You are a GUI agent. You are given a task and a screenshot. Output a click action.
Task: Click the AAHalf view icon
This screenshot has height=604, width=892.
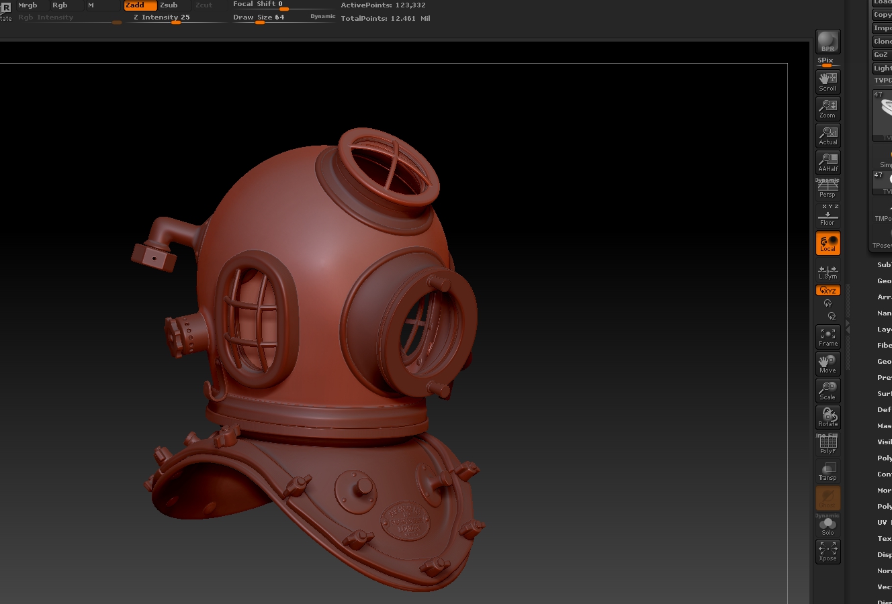coord(828,162)
